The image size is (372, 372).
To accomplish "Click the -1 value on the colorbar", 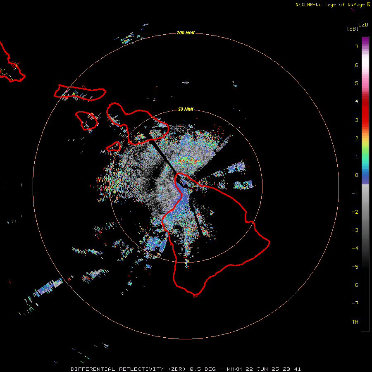I will point(355,193).
